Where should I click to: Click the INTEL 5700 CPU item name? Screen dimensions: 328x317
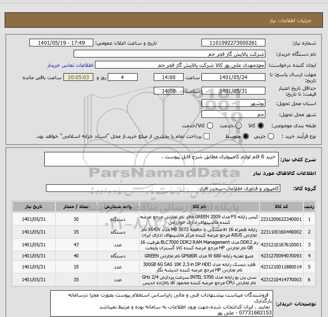tap(199, 280)
